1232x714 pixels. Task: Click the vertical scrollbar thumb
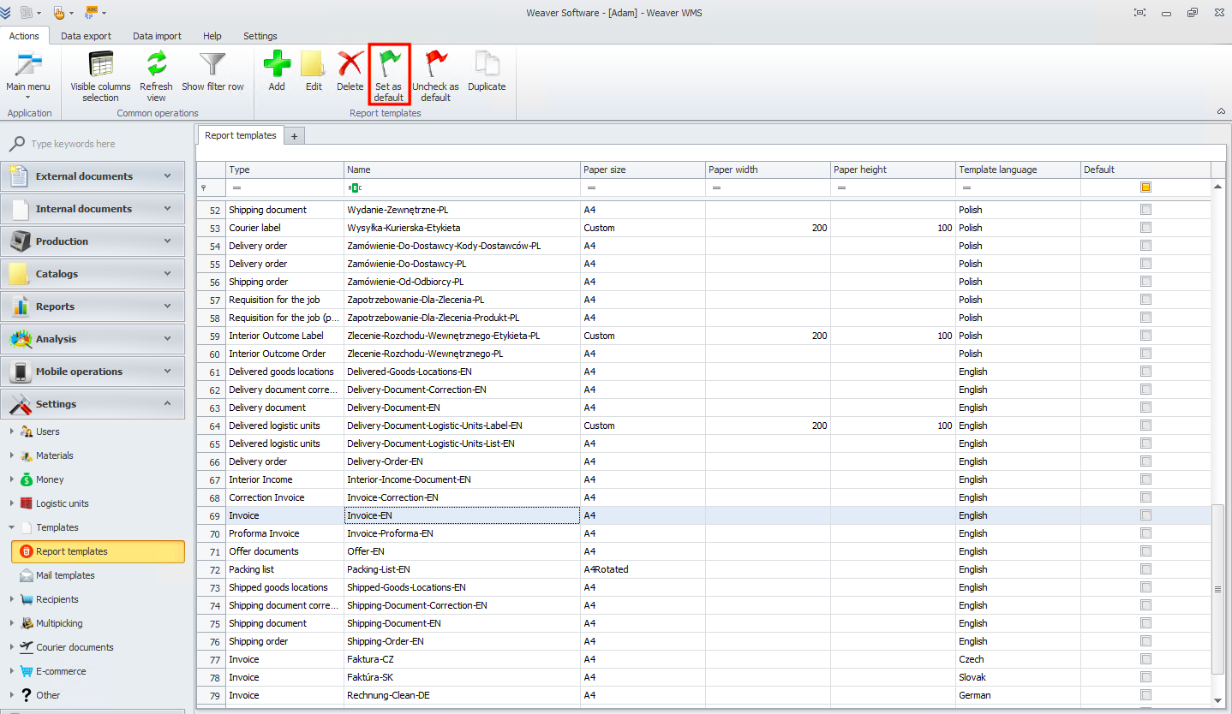click(1217, 589)
